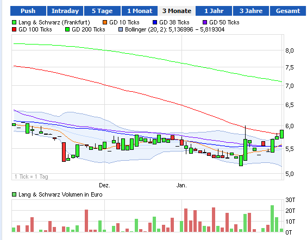This screenshot has width=307, height=240.
Task: Click the 7,0 price axis label
Action: 290,86
